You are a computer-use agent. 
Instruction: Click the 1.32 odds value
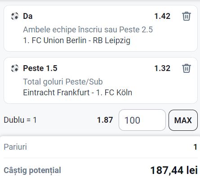click(x=162, y=68)
